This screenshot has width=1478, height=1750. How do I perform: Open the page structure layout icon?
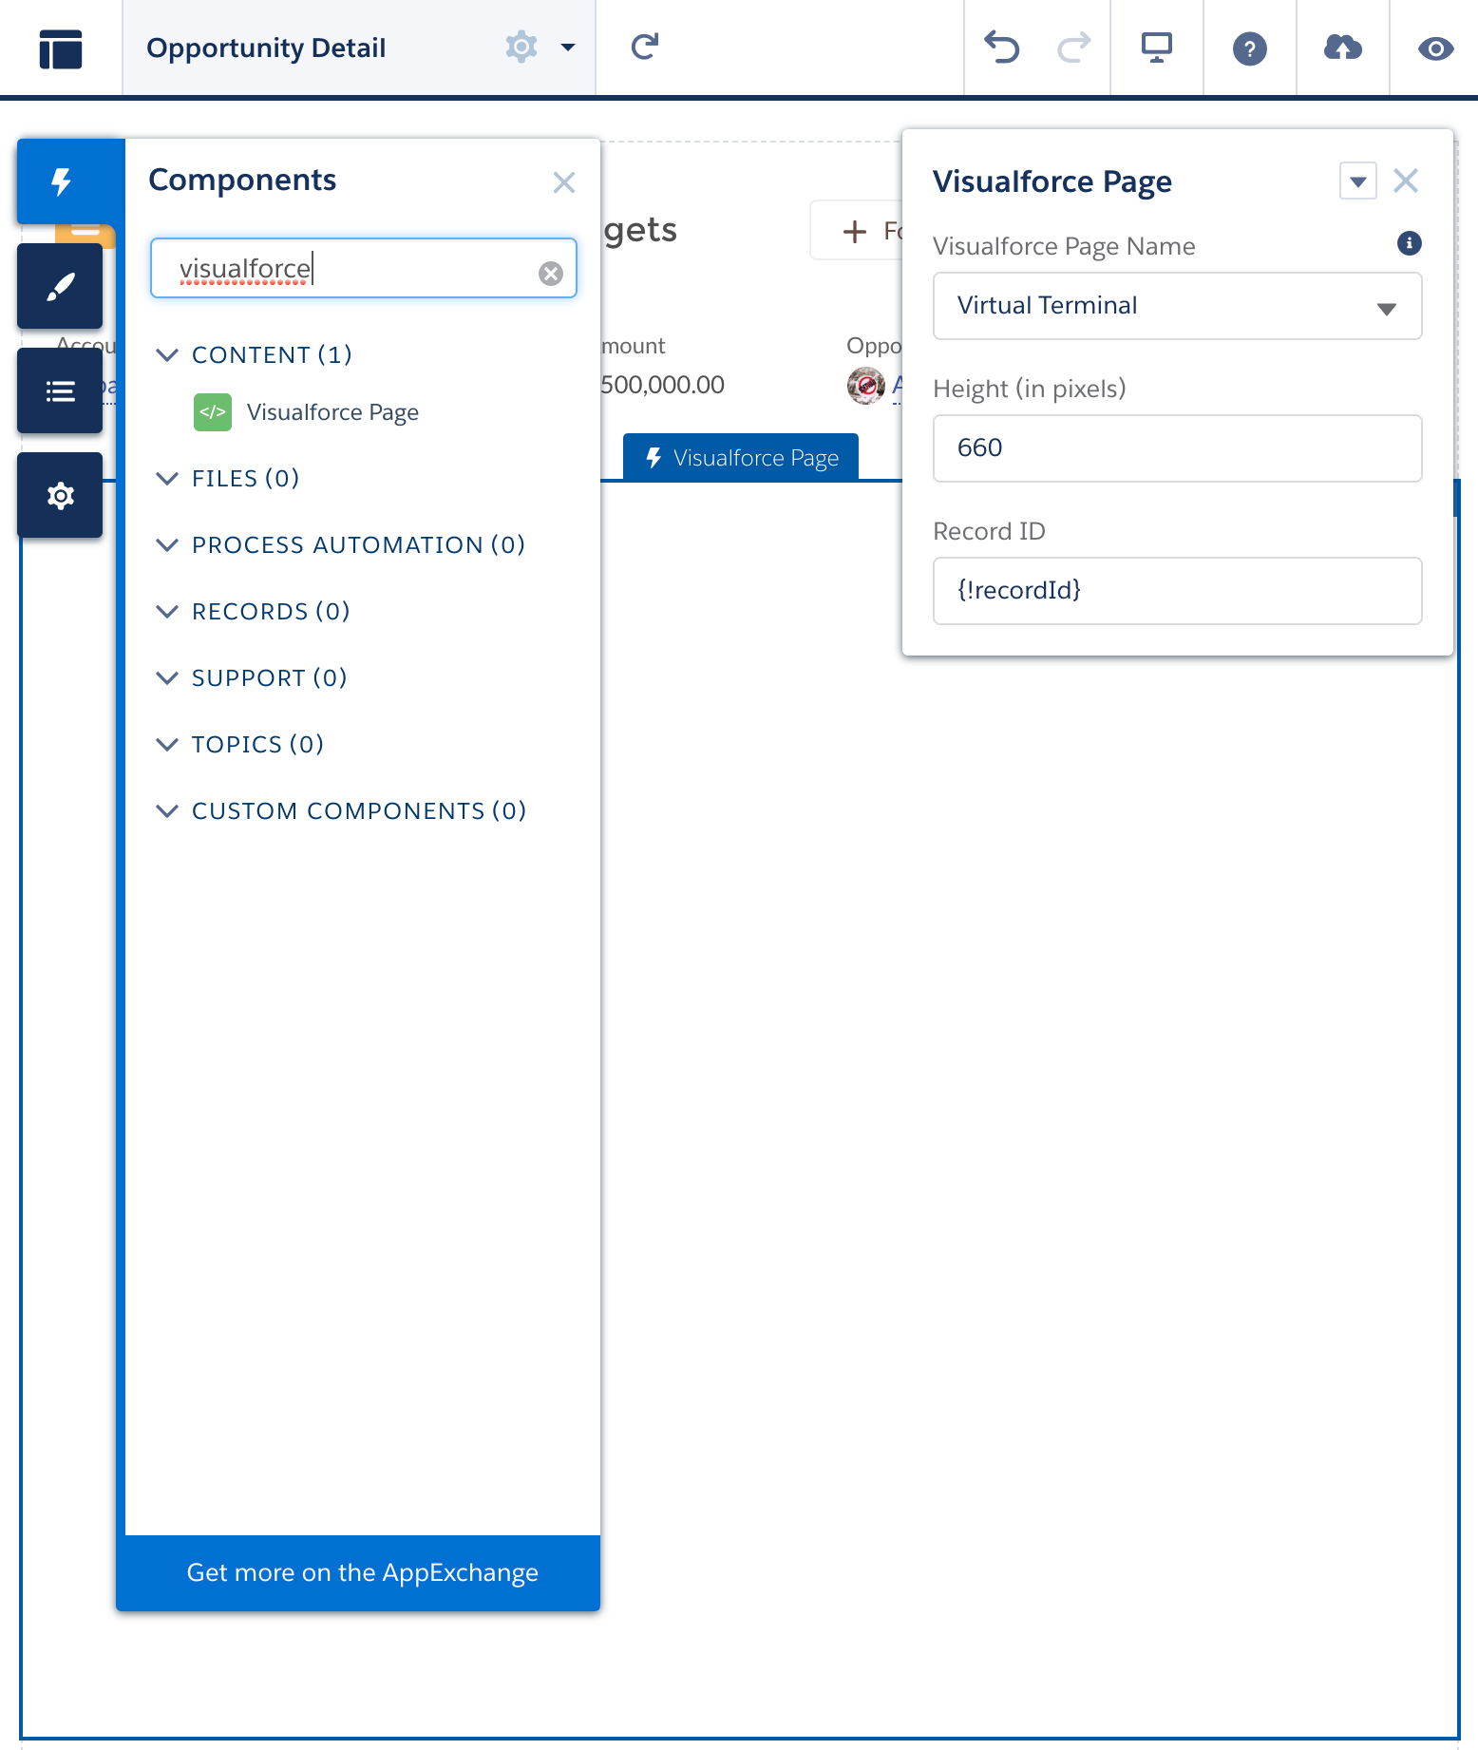click(61, 48)
